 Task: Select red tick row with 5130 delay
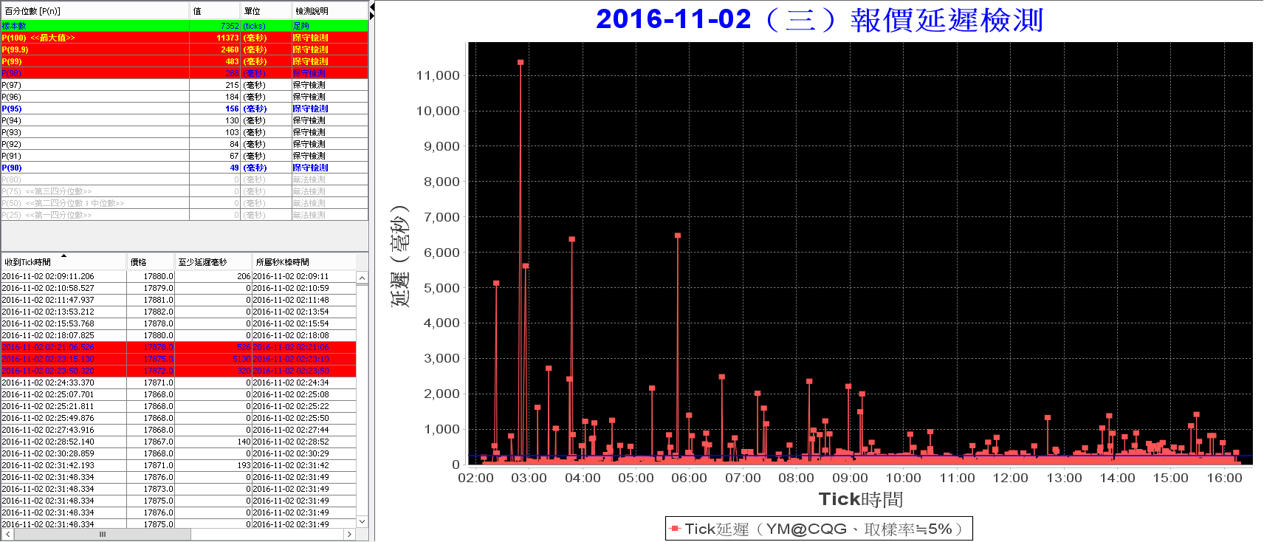pyautogui.click(x=179, y=359)
